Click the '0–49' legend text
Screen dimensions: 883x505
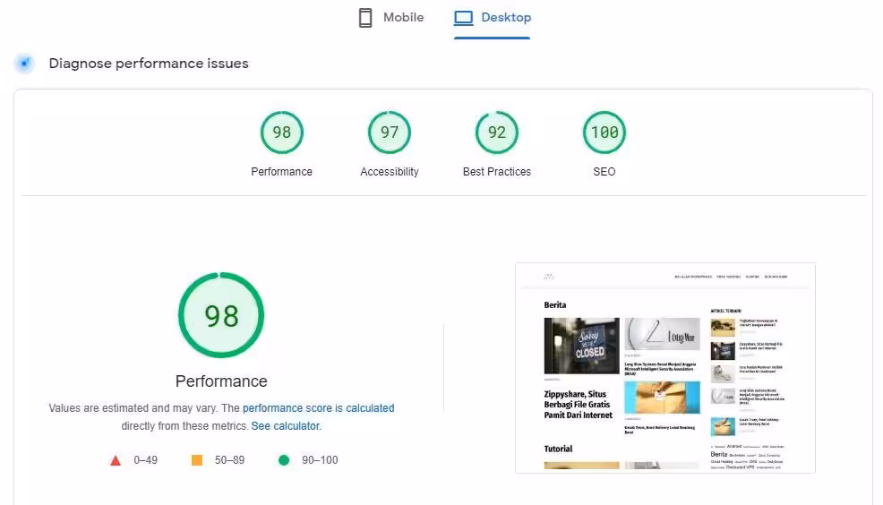tap(145, 460)
